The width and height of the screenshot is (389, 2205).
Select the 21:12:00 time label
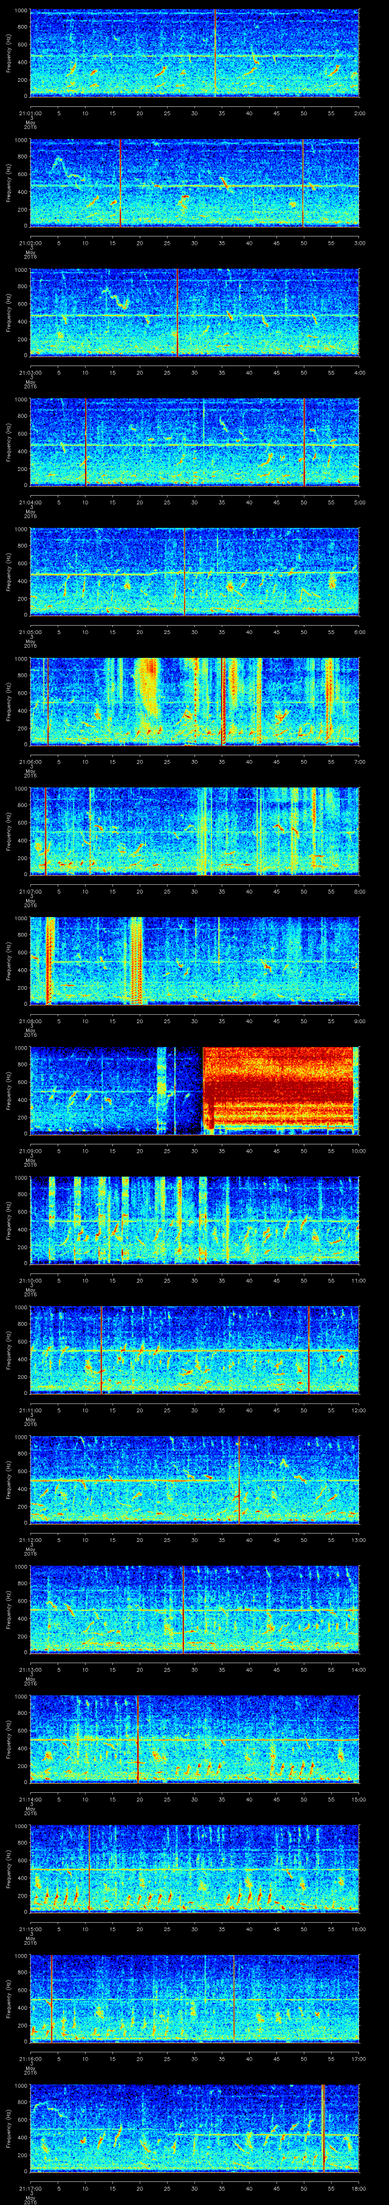30,1539
